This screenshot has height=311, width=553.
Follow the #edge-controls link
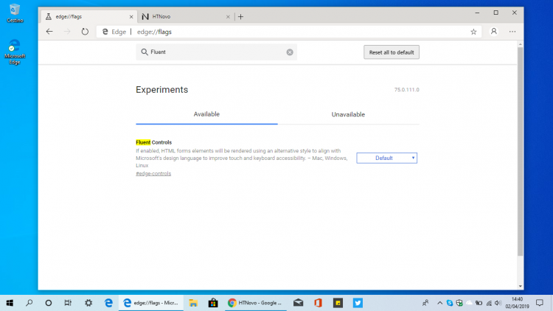153,173
